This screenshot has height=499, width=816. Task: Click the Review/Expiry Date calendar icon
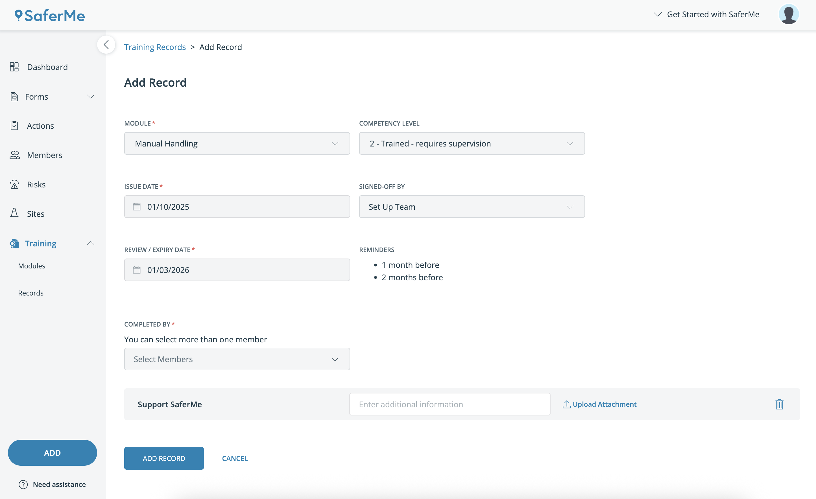coord(136,270)
